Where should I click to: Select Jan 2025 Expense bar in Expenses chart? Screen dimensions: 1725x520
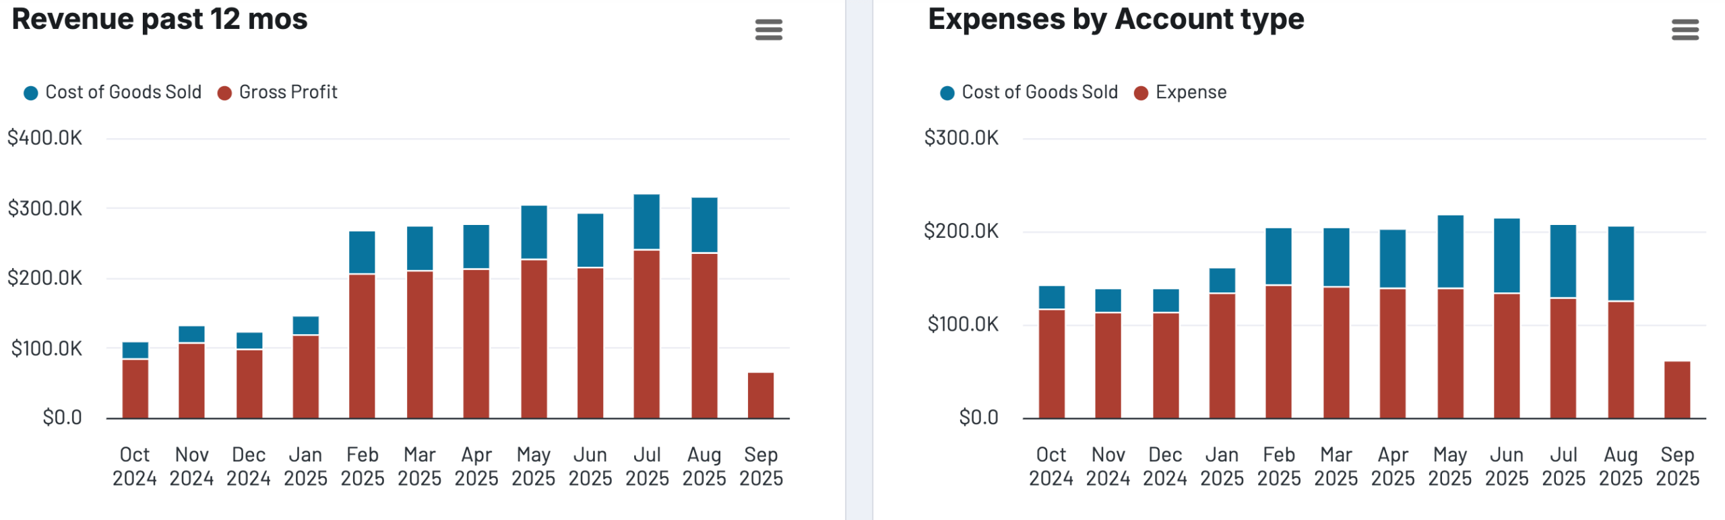coord(1221,356)
